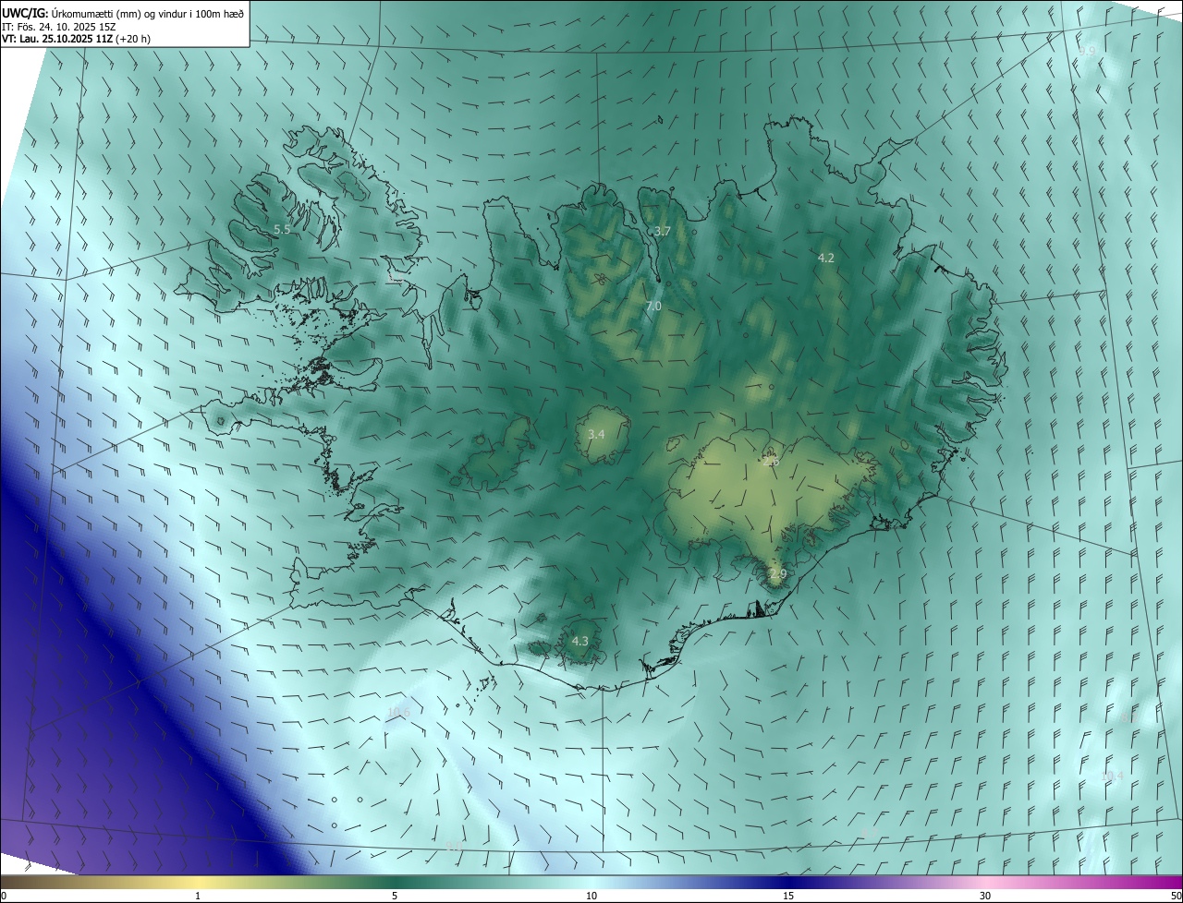Click the '0' label on the color scale
The image size is (1183, 903).
pyautogui.click(x=4, y=897)
